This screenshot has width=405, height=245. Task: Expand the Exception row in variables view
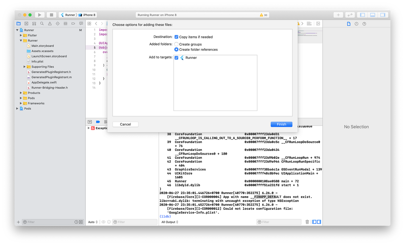click(89, 128)
